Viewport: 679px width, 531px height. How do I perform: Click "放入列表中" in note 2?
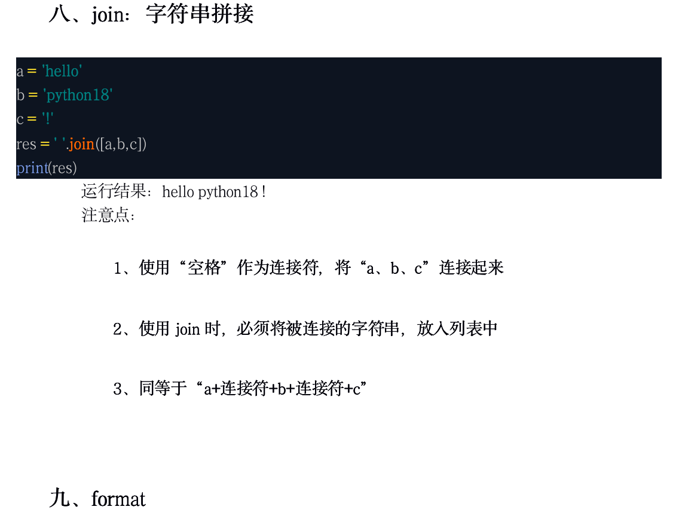(457, 328)
